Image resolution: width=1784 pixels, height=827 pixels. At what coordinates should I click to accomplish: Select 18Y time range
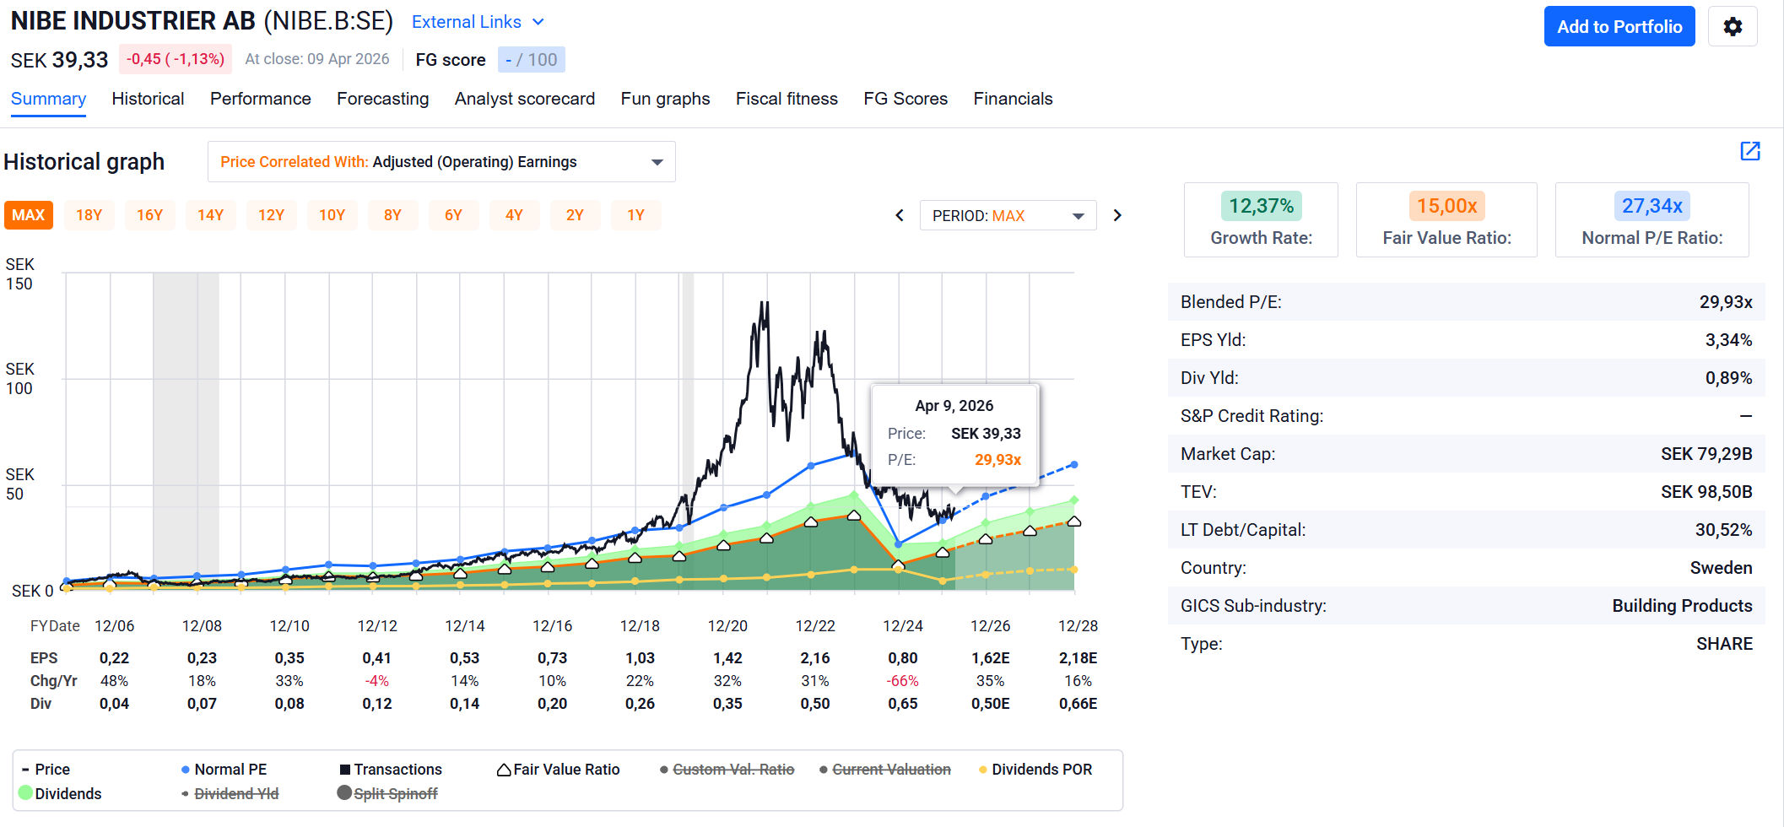point(89,215)
